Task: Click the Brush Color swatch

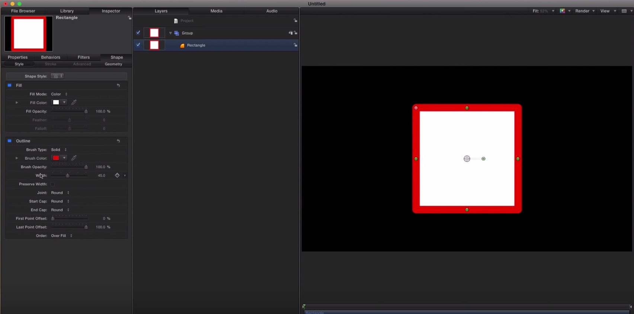Action: coord(56,158)
